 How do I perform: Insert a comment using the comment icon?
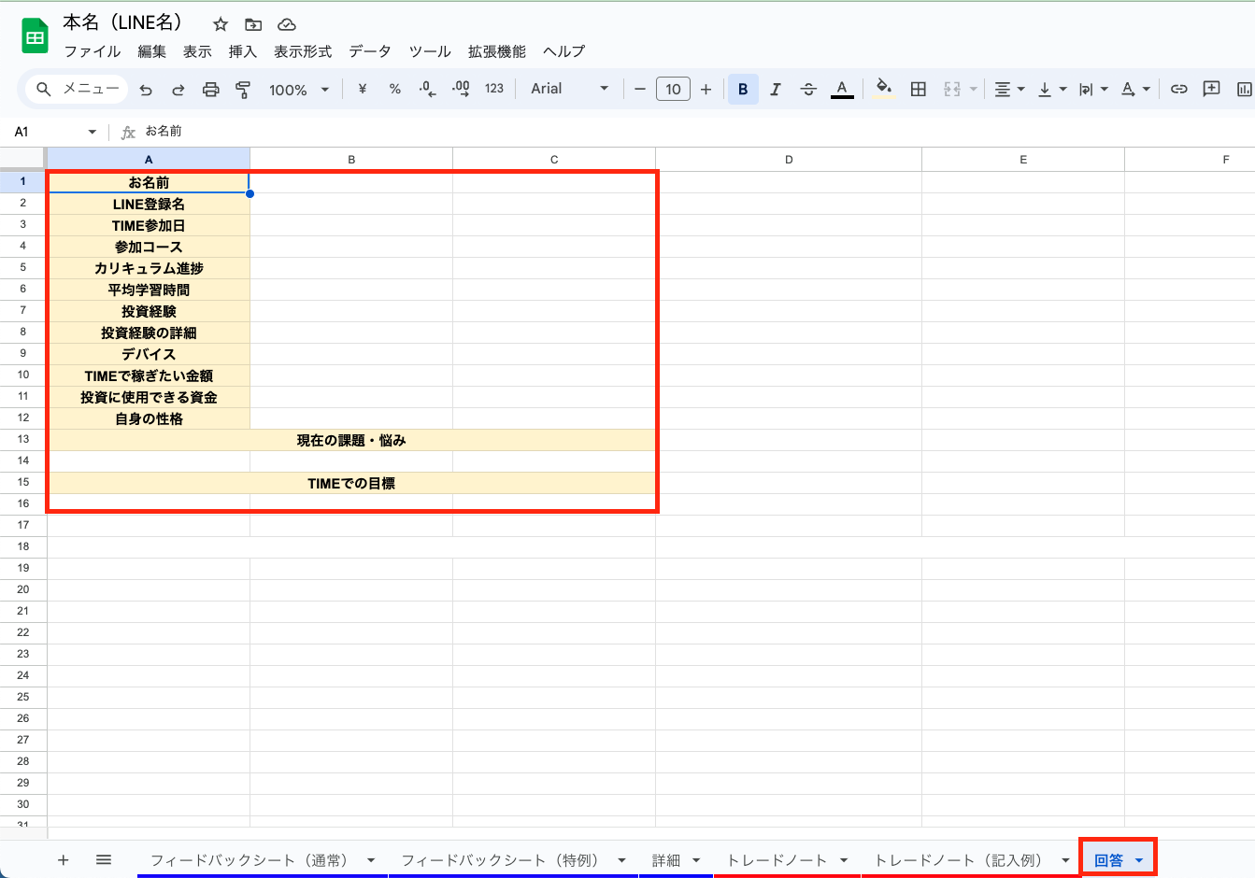click(x=1211, y=89)
